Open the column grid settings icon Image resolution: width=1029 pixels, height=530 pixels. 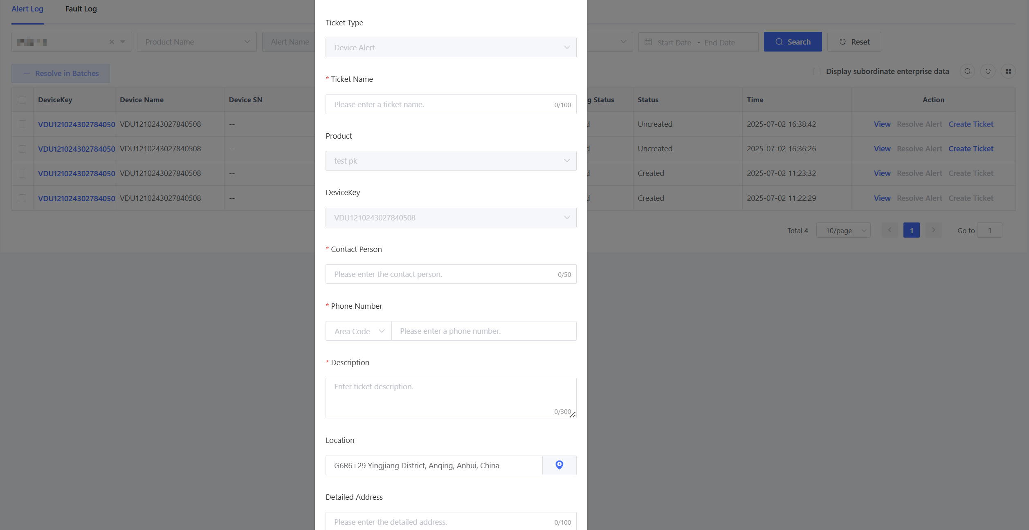1008,71
